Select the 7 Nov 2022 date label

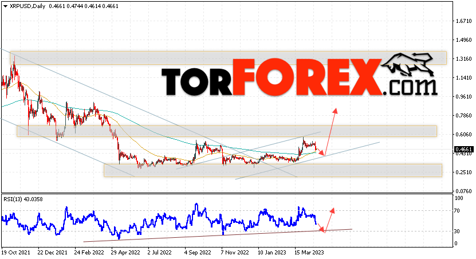pyautogui.click(x=235, y=252)
